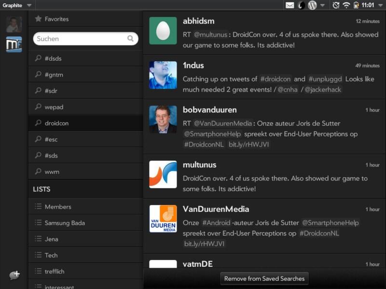
Task: Open the #Android hashtag link
Action: pos(216,223)
